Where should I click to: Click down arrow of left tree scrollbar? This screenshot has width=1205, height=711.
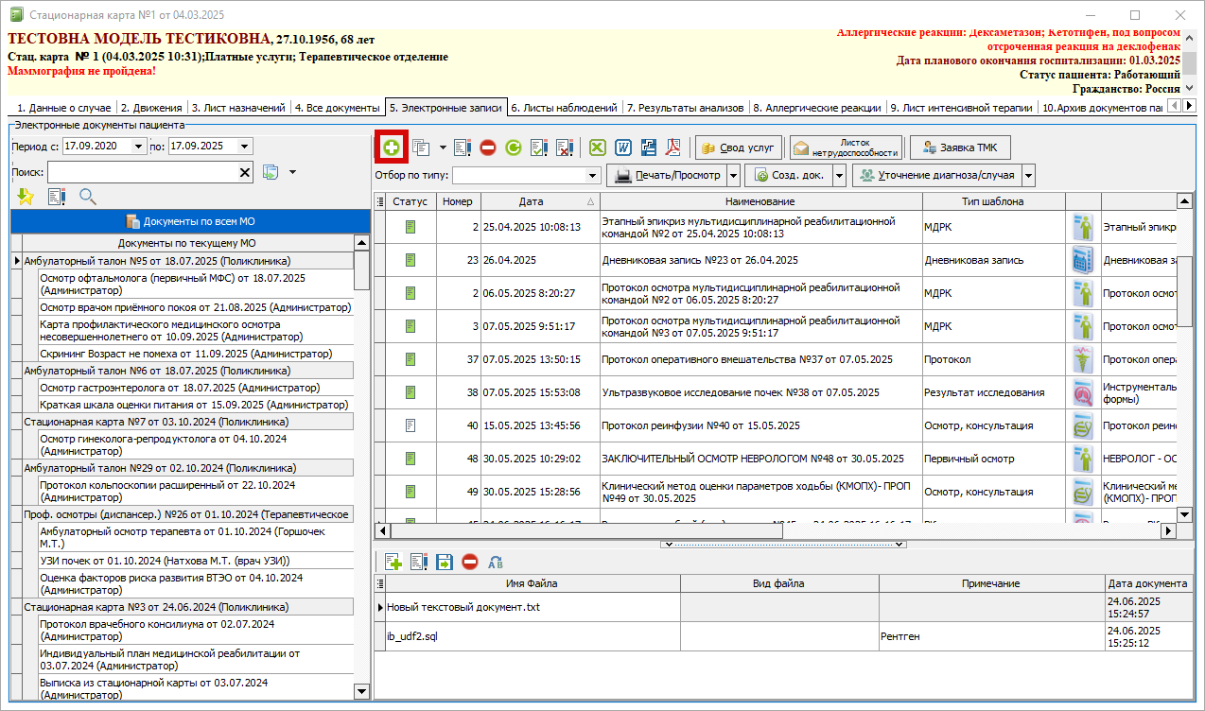(x=361, y=692)
